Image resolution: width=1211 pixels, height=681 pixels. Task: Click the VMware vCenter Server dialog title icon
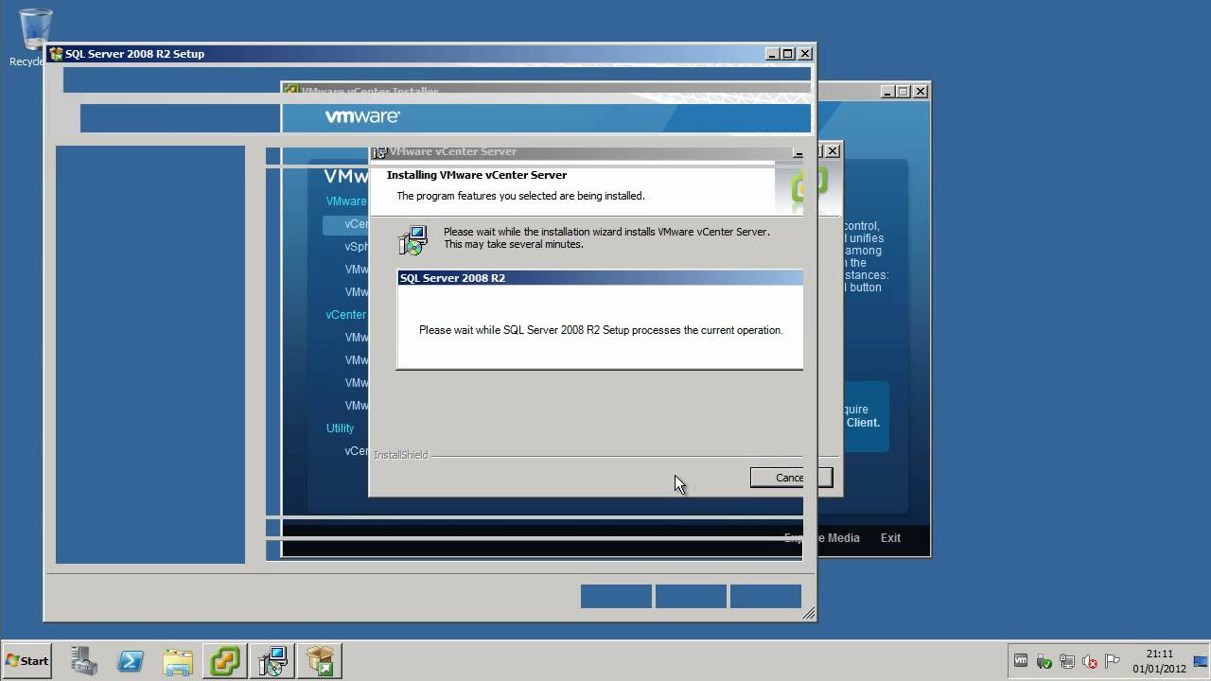(x=379, y=151)
